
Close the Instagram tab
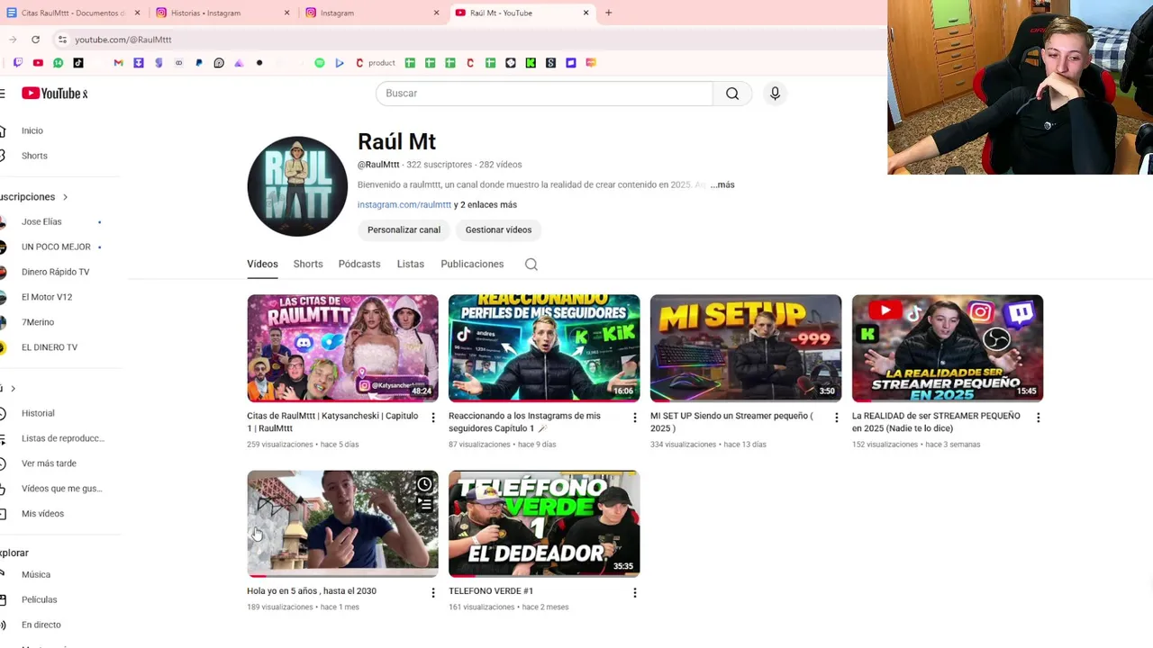pos(436,13)
